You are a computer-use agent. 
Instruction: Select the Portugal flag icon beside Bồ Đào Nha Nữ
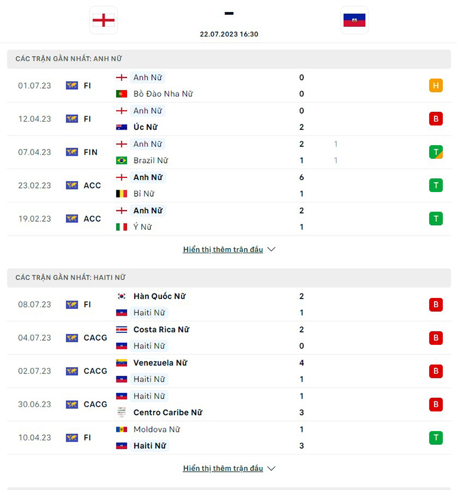121,94
